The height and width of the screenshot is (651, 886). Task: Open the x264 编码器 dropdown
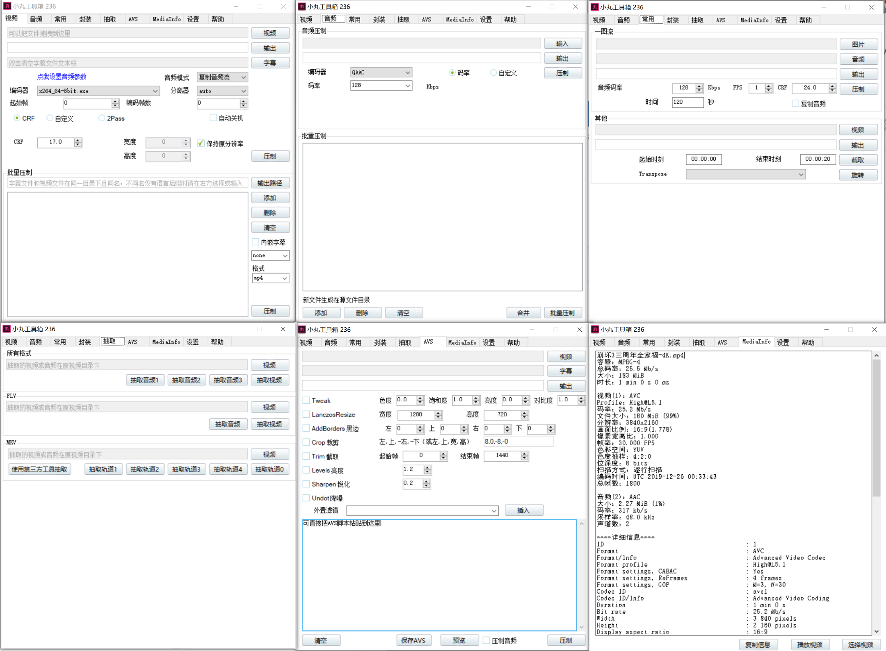click(155, 91)
